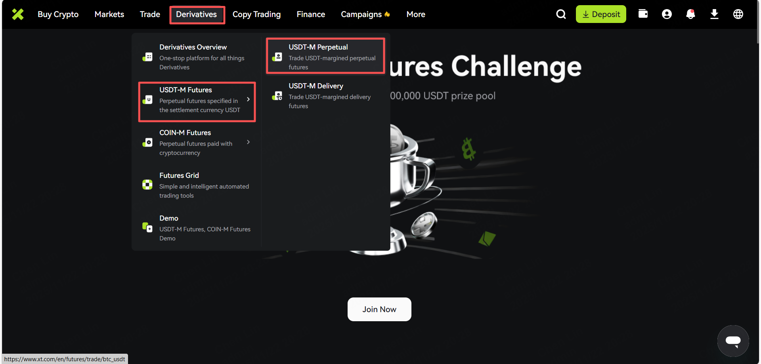The width and height of the screenshot is (761, 364).
Task: Expand the COIN-M Futures submenu arrow
Action: (249, 142)
